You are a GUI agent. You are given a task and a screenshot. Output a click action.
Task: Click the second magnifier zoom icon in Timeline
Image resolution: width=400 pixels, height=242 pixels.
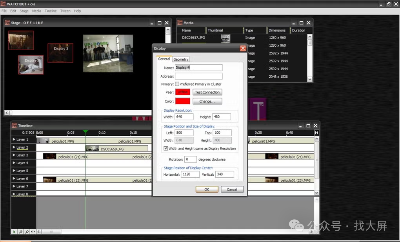pos(27,232)
